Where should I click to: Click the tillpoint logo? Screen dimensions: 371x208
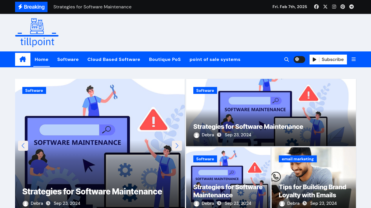pyautogui.click(x=37, y=33)
